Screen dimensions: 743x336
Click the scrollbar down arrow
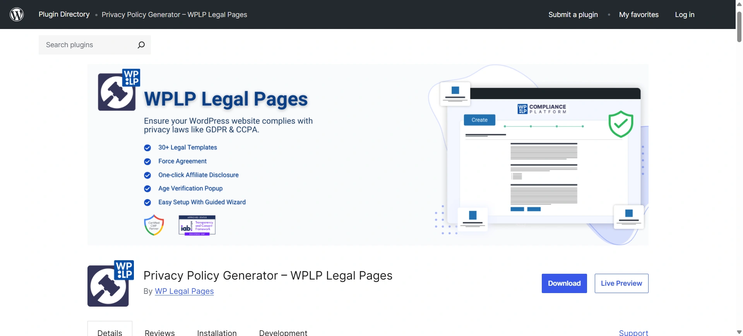point(739,332)
